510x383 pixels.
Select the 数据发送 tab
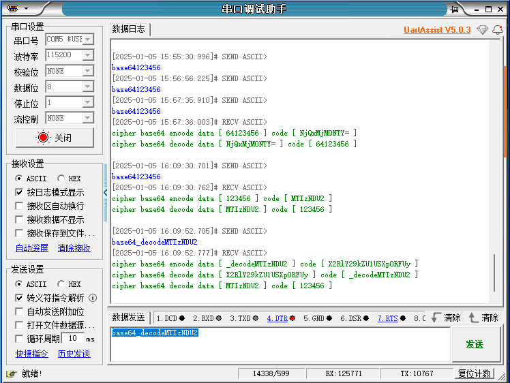tap(129, 318)
